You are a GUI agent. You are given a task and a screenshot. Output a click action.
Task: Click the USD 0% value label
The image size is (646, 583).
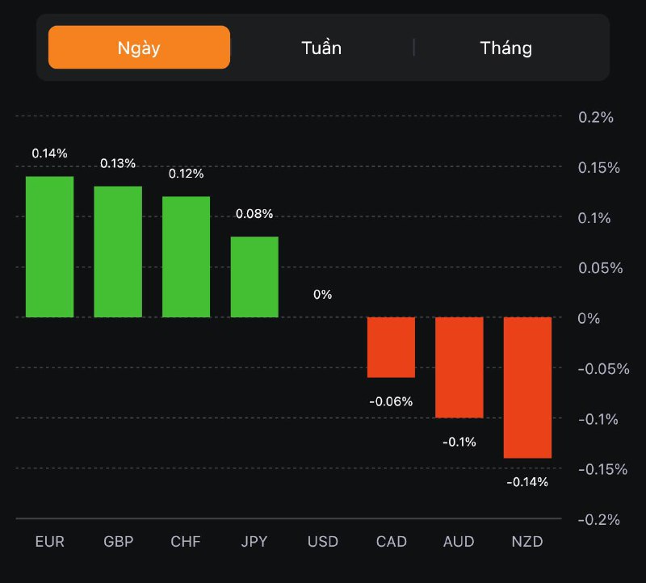pos(323,295)
